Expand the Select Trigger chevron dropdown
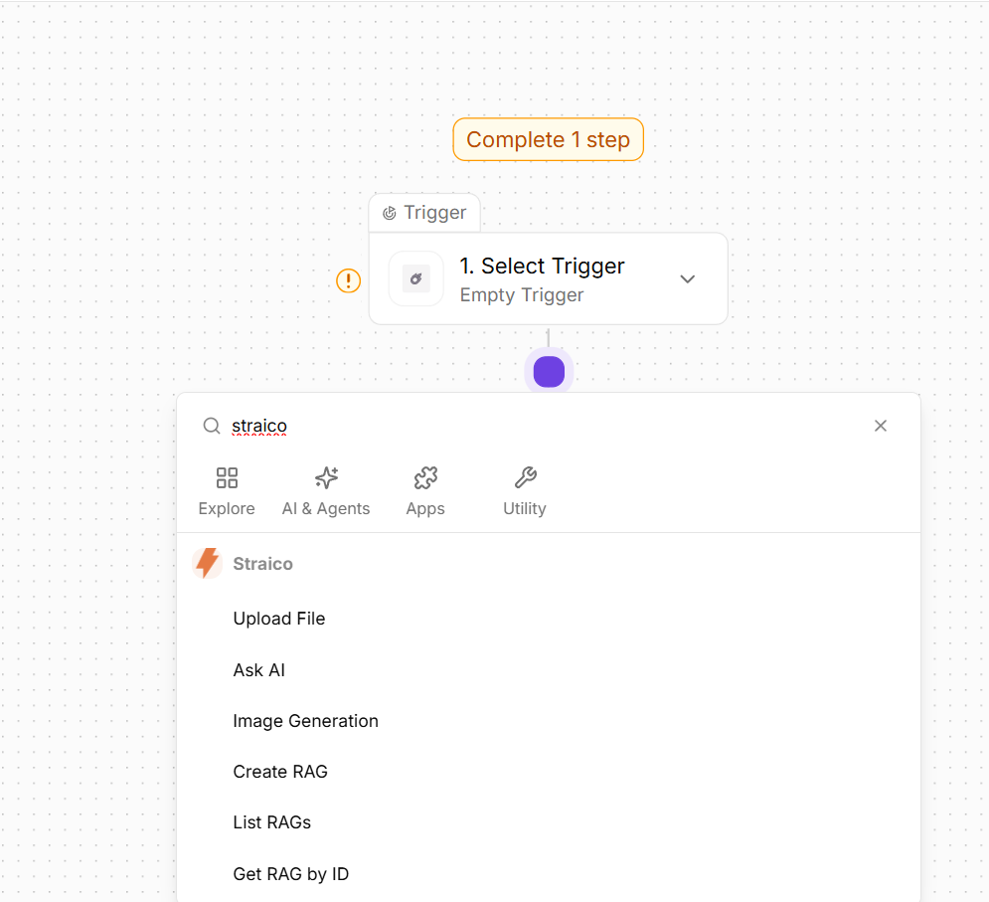Screen dimensions: 989x902 [x=687, y=278]
